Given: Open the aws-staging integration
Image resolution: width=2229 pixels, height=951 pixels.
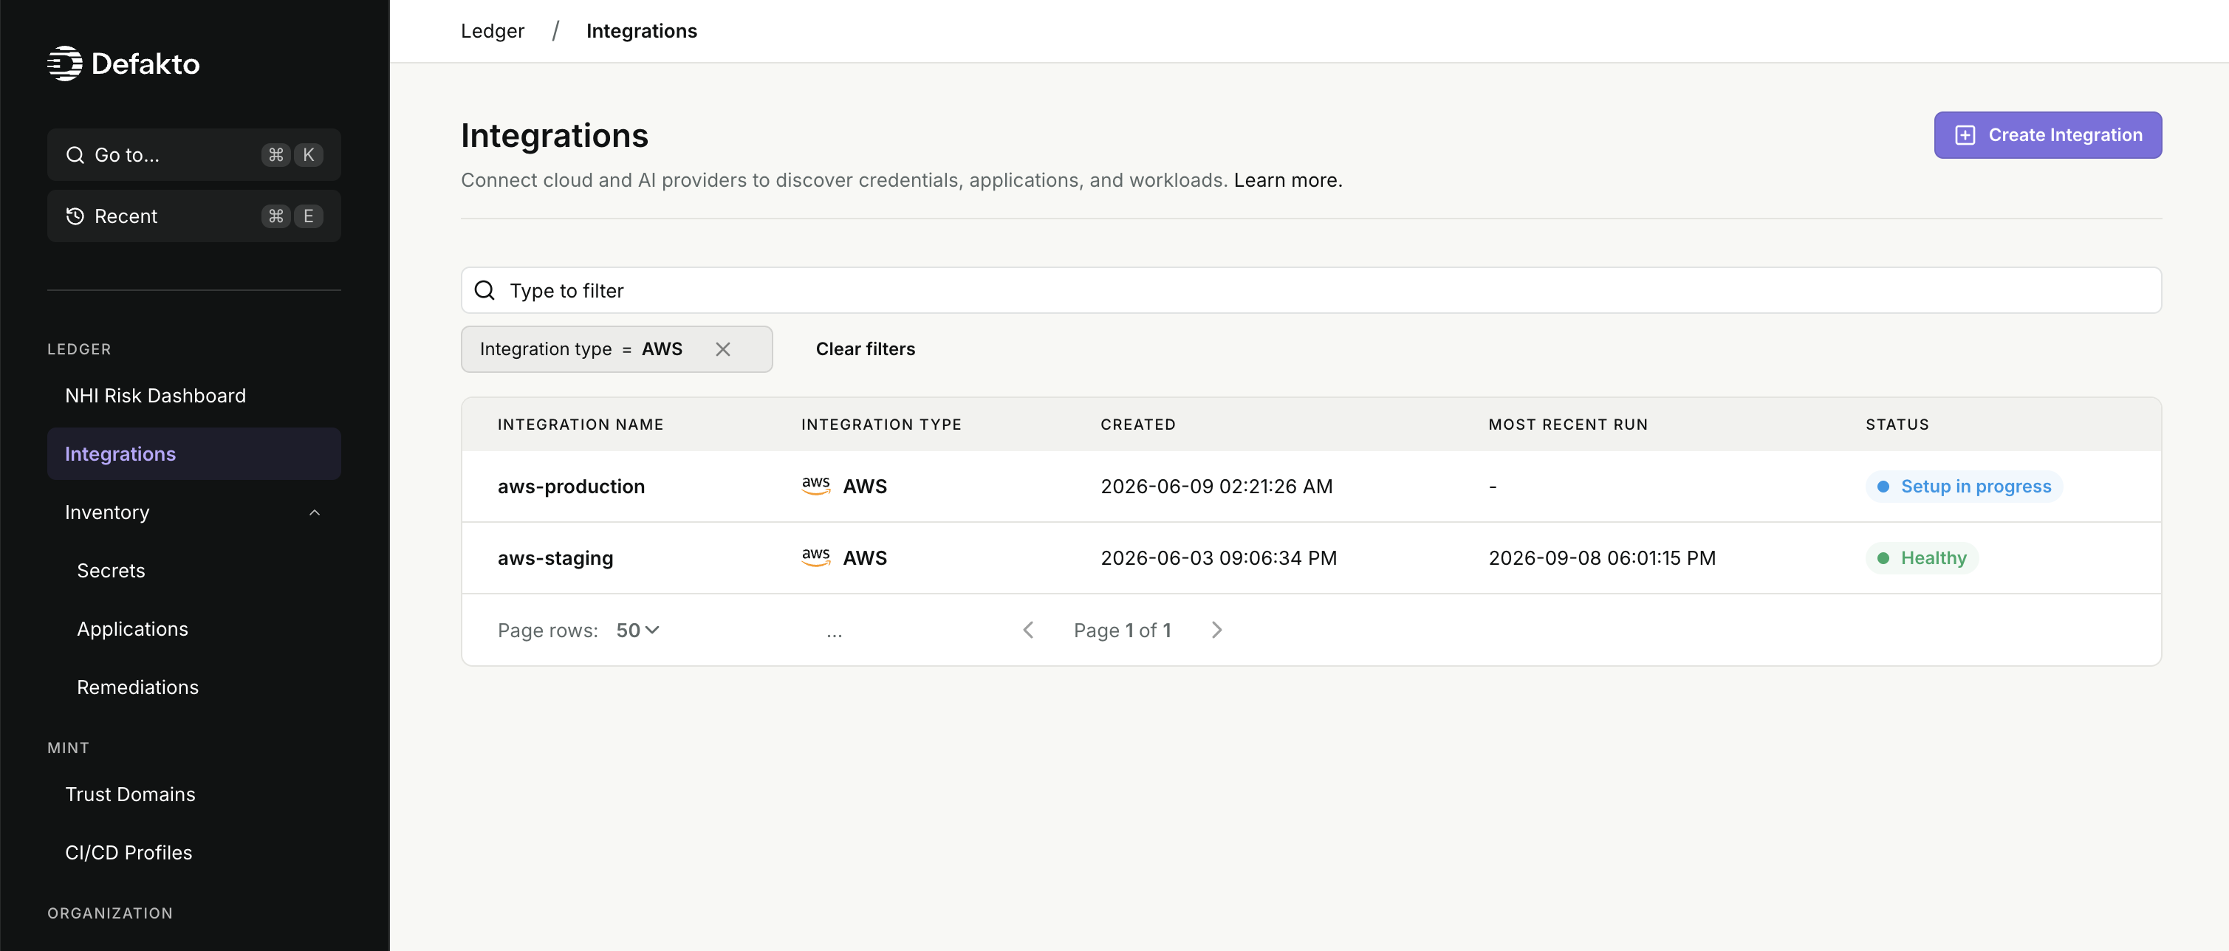Looking at the screenshot, I should [x=555, y=558].
